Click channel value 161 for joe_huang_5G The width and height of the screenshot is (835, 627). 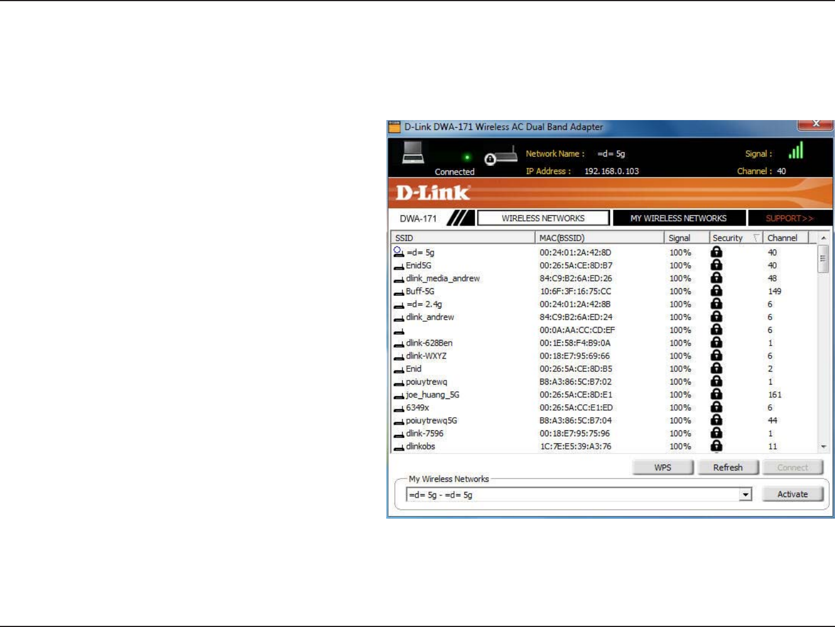[775, 394]
